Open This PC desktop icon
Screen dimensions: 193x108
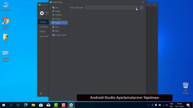tap(6, 6)
